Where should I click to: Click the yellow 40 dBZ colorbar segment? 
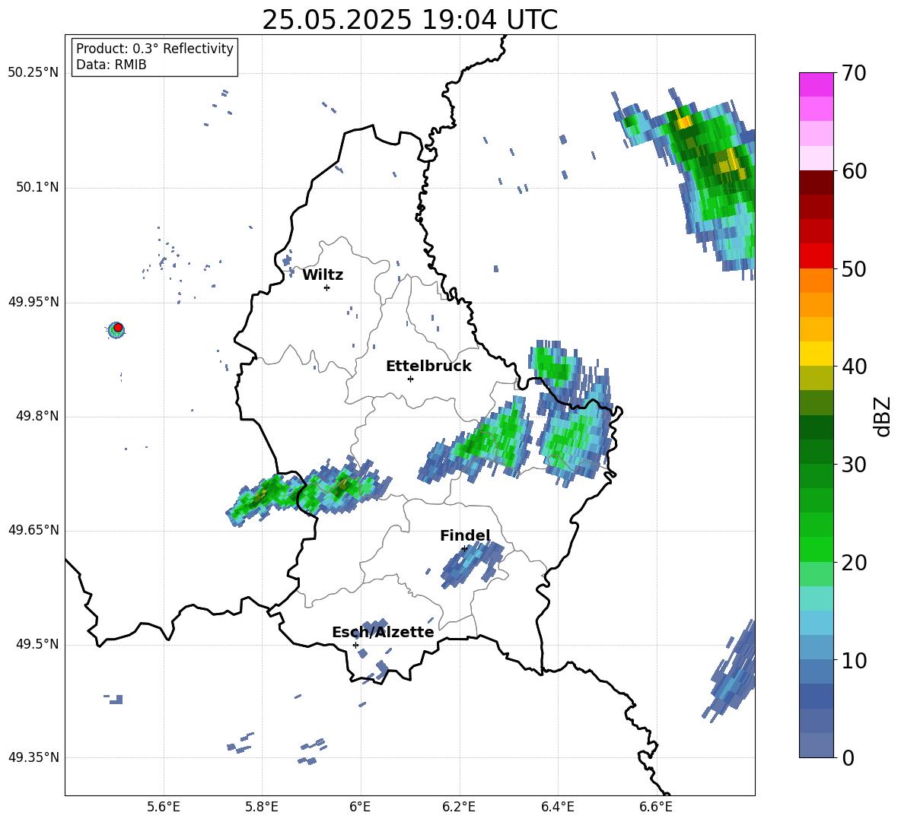[x=816, y=354]
